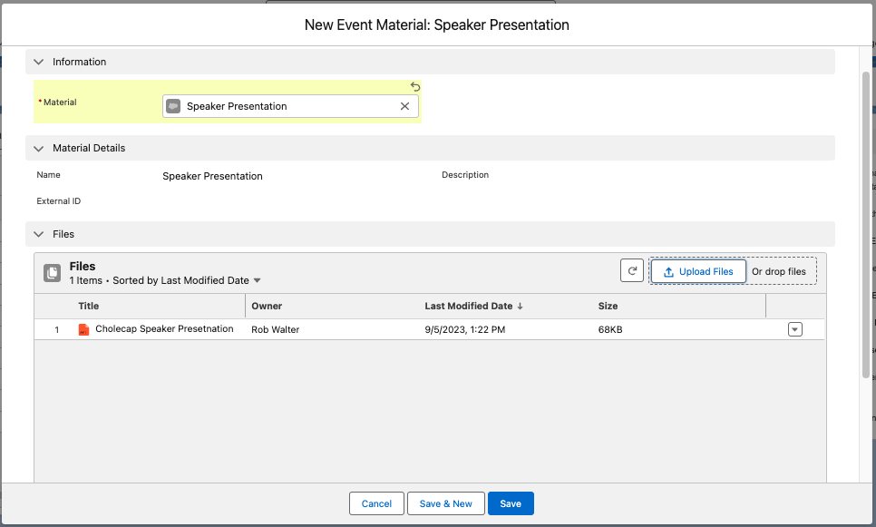Sort files by Title column header
This screenshot has height=527, width=876.
(x=89, y=307)
